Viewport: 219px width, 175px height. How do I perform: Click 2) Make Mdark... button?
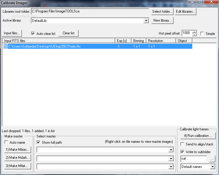[18, 158]
